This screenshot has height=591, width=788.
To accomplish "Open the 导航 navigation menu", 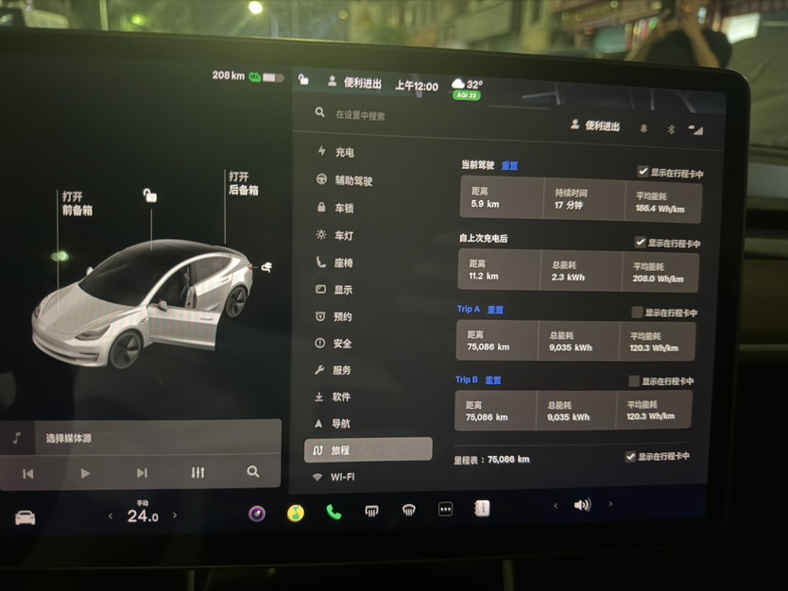I will pos(332,423).
